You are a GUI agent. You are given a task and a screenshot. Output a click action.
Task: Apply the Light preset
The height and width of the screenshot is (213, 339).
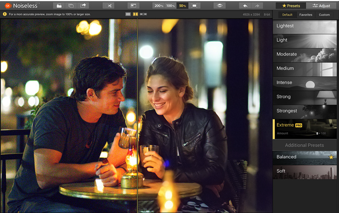304,41
